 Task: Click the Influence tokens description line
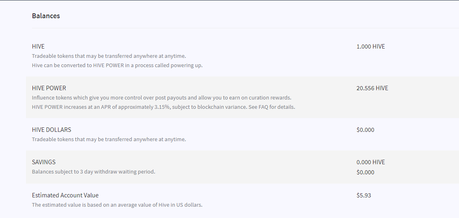click(x=162, y=97)
